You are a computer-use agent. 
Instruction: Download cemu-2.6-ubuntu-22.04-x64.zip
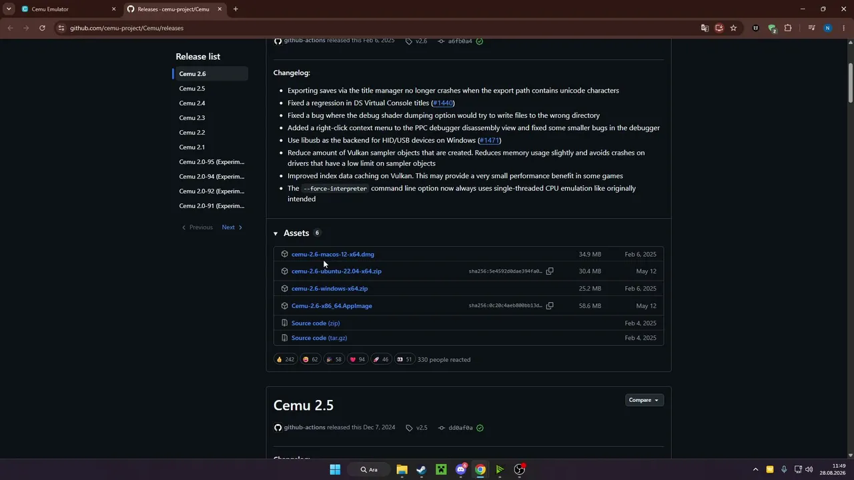(x=336, y=271)
